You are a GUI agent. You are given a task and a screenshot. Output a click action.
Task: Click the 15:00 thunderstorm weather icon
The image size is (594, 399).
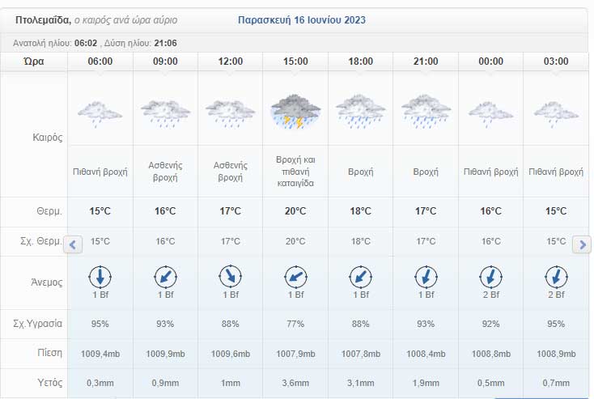point(295,112)
